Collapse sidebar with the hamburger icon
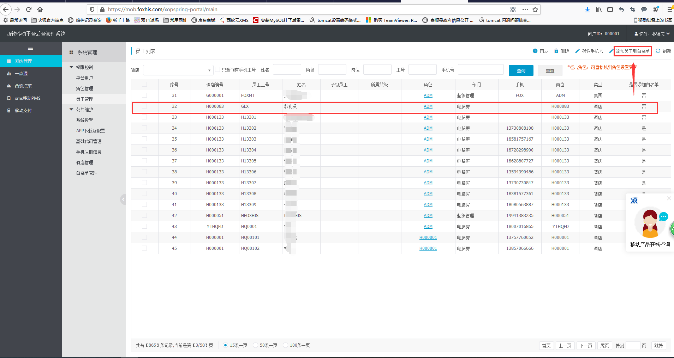Image resolution: width=674 pixels, height=358 pixels. click(x=30, y=48)
